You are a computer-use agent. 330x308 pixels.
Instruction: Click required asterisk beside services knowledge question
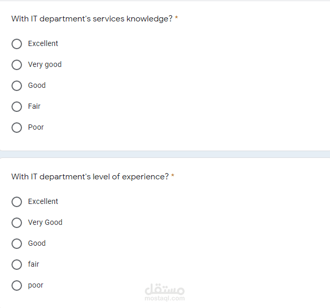(x=176, y=19)
